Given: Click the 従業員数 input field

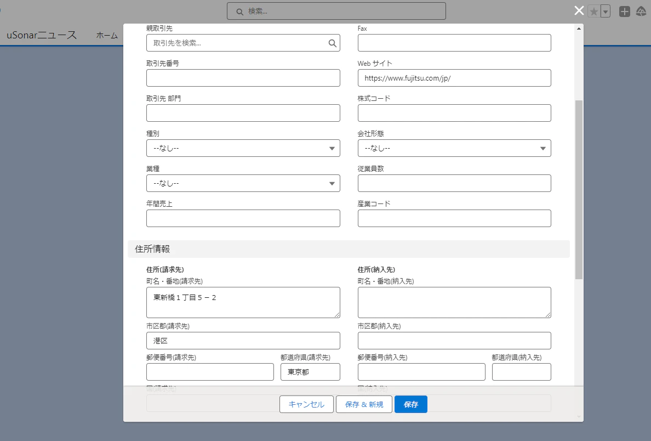Looking at the screenshot, I should point(454,183).
